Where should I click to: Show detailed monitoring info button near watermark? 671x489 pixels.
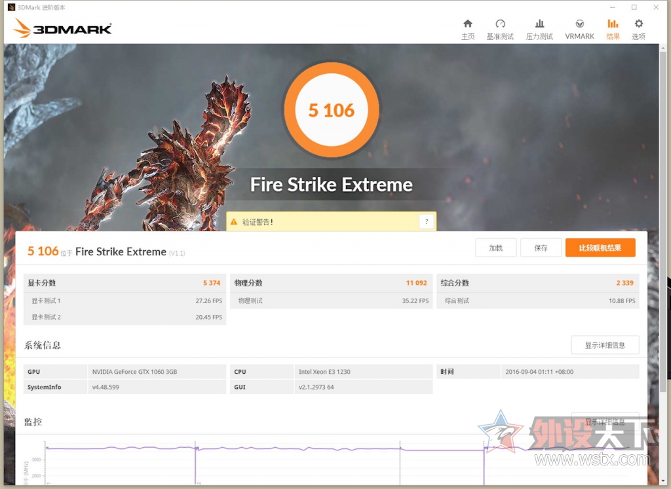click(x=605, y=422)
